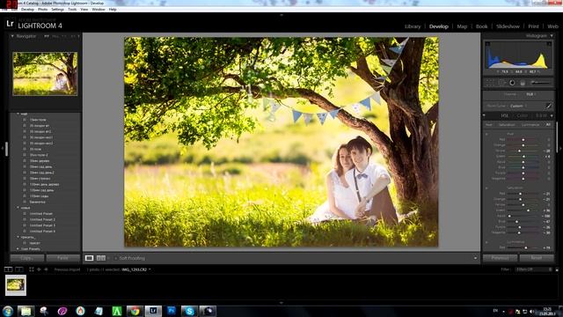Enable the Soft Proofing checkbox

(115, 258)
